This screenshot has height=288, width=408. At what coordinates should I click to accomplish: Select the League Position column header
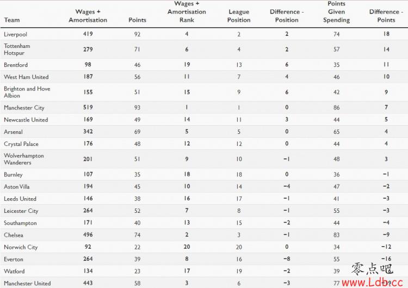[239, 16]
